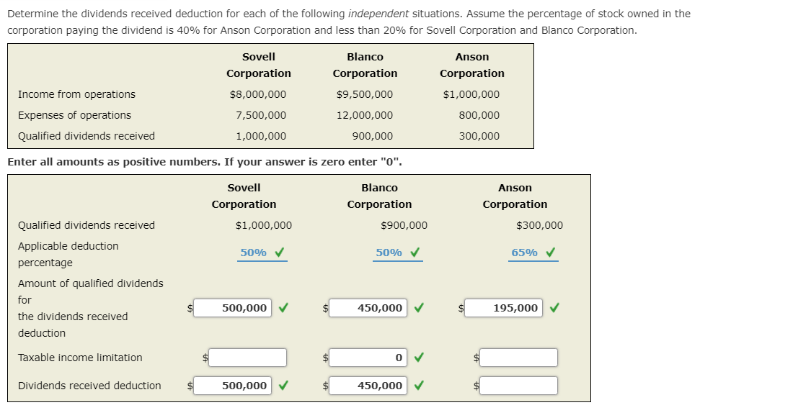Click the checkmark next to Sovell's 500,000 amount
811x418 pixels.
click(283, 307)
